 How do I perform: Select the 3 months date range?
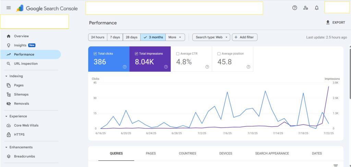coord(153,37)
